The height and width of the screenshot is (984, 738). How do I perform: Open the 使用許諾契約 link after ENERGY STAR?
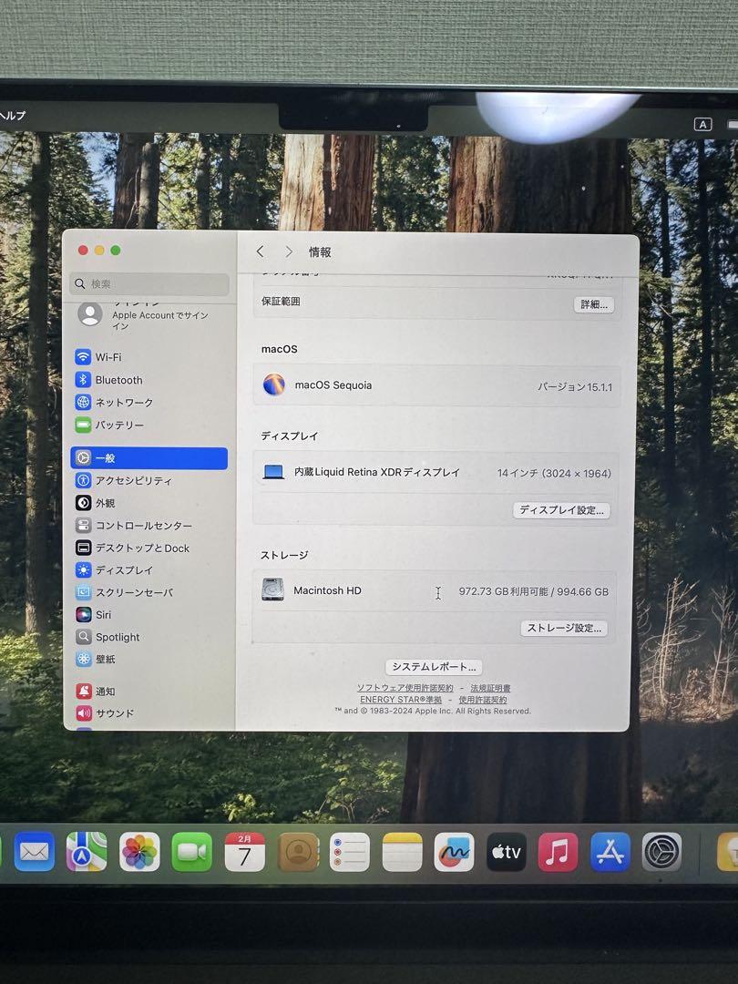coord(483,699)
